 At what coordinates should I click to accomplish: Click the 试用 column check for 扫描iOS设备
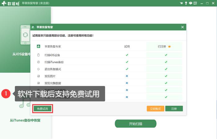pos(127,55)
